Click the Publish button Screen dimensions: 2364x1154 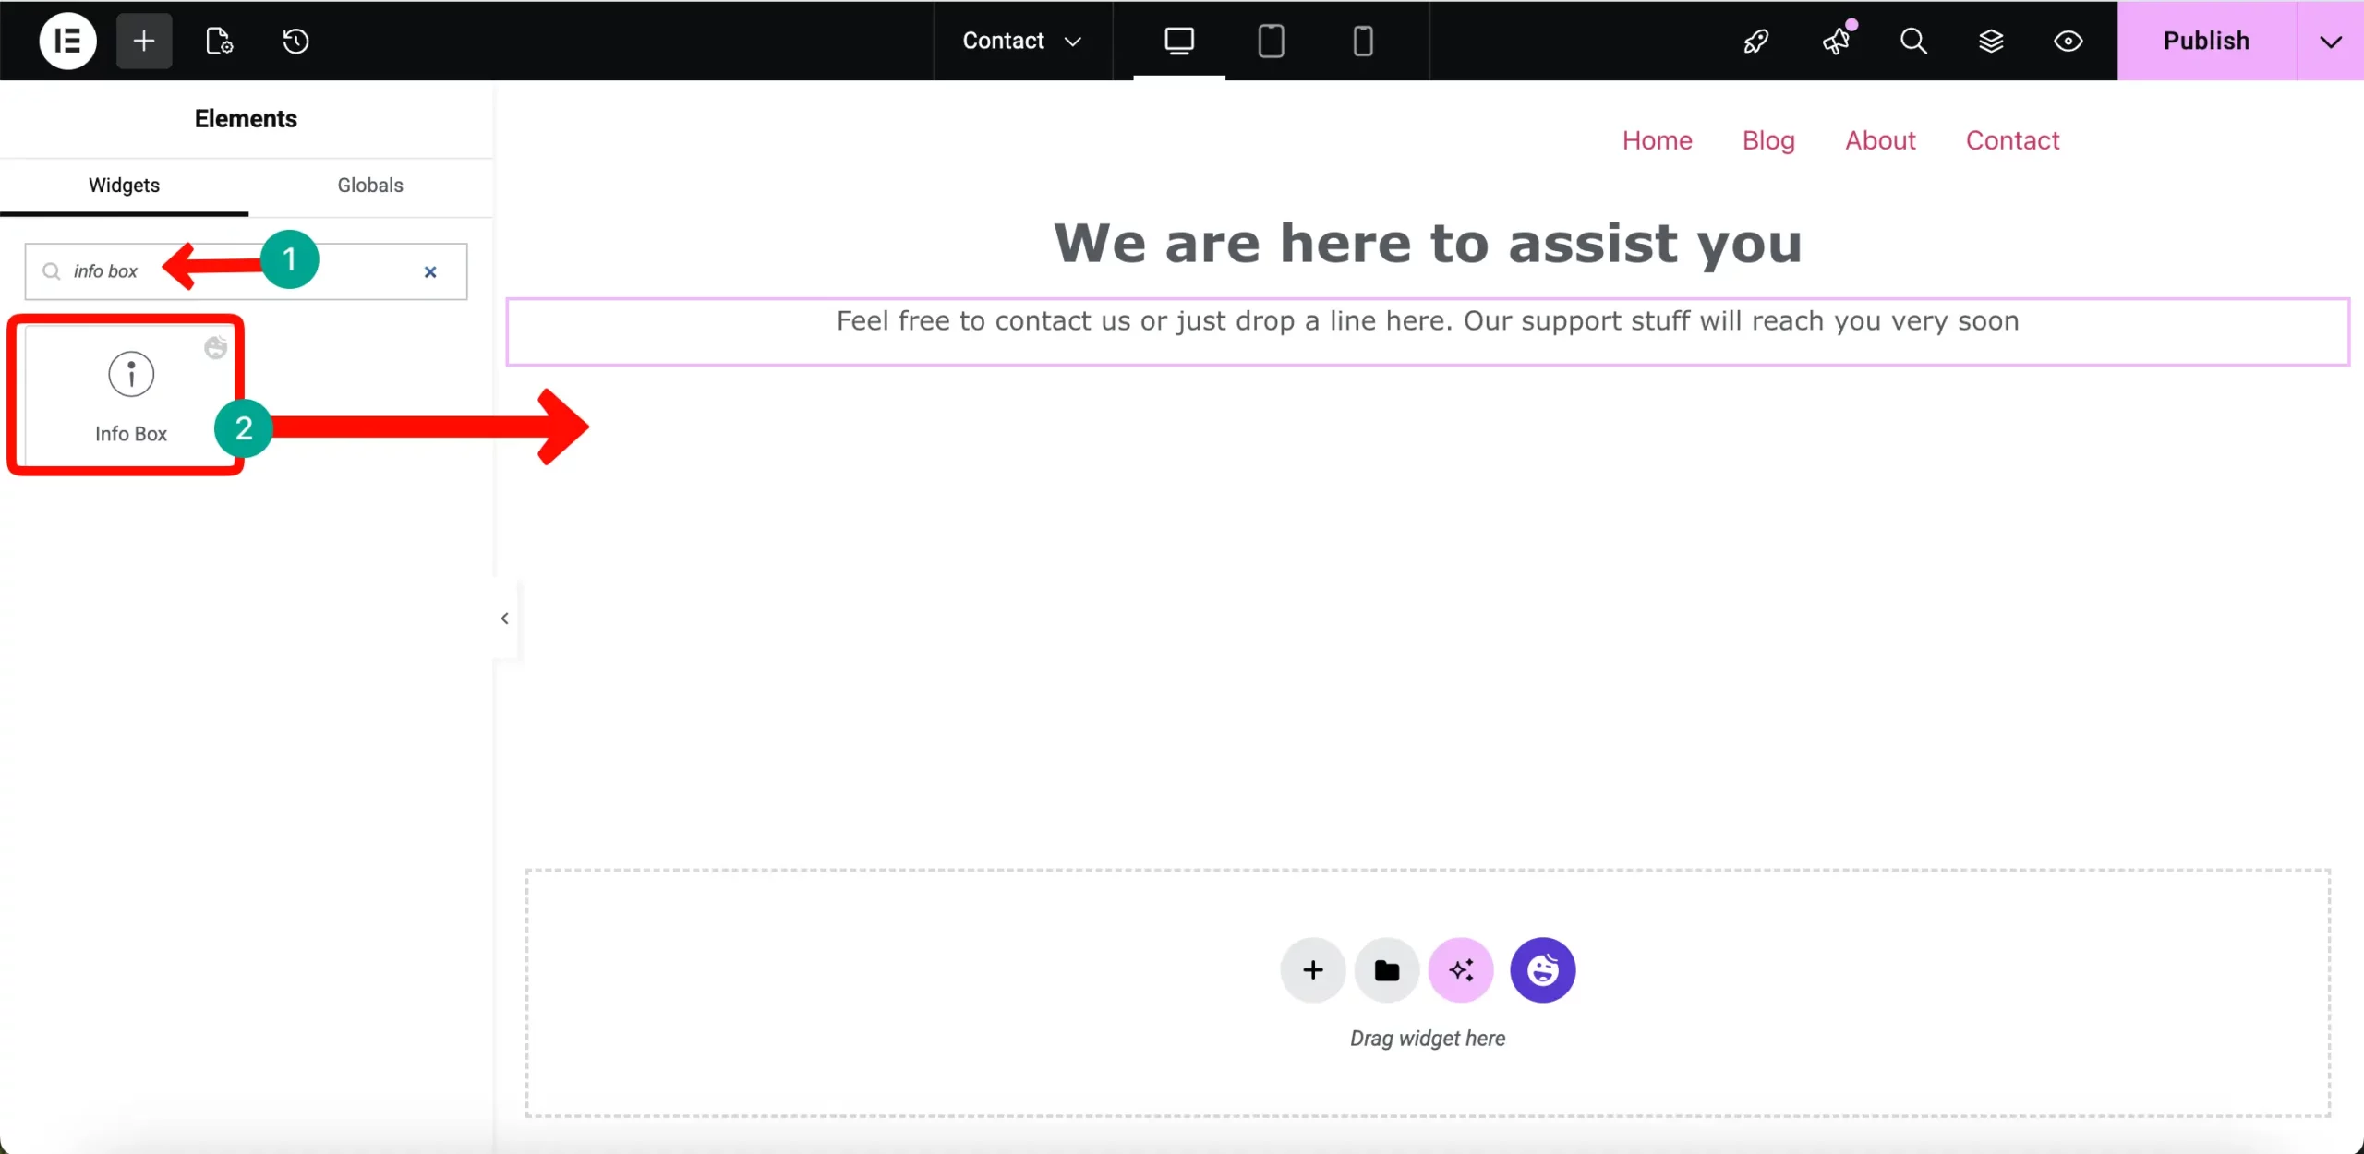pos(2206,41)
